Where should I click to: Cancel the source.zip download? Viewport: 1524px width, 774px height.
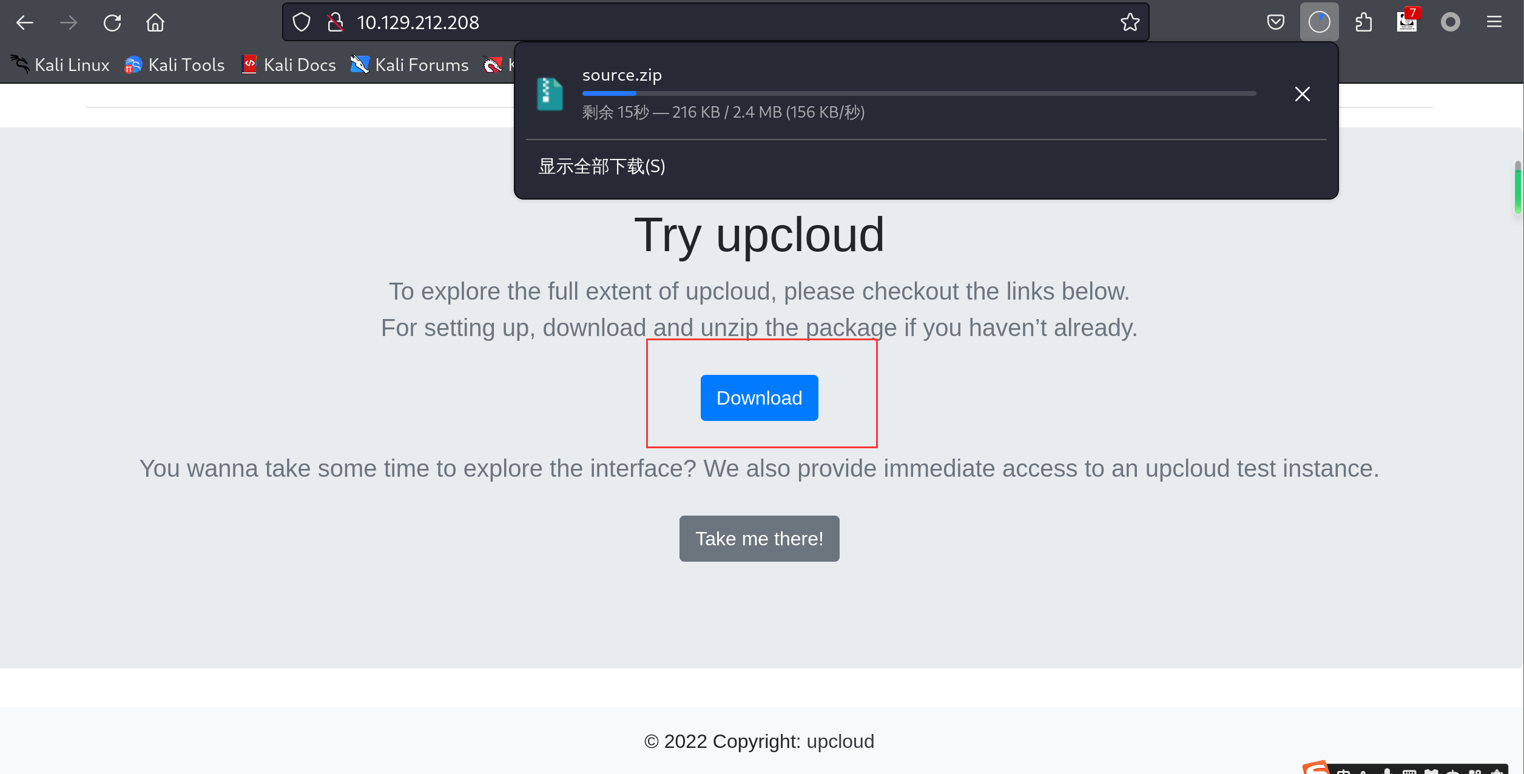(1302, 94)
